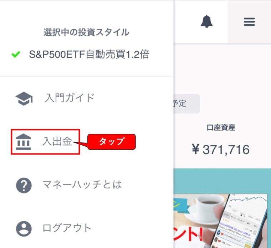Click the green checkmark beside S&P500ETF
The width and height of the screenshot is (271, 248).
[16, 54]
